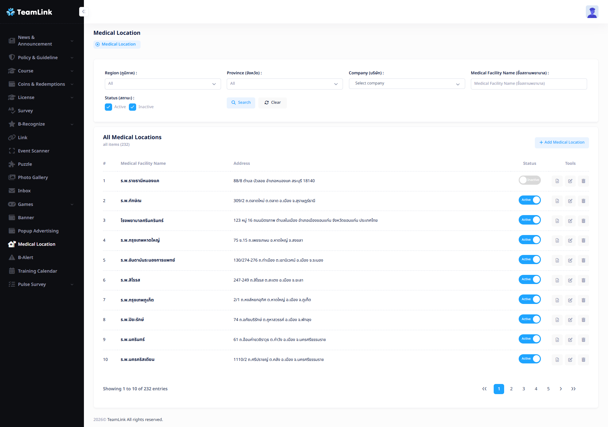Click the edit icon for row 10
Screen dimensions: 608x427
click(570, 360)
